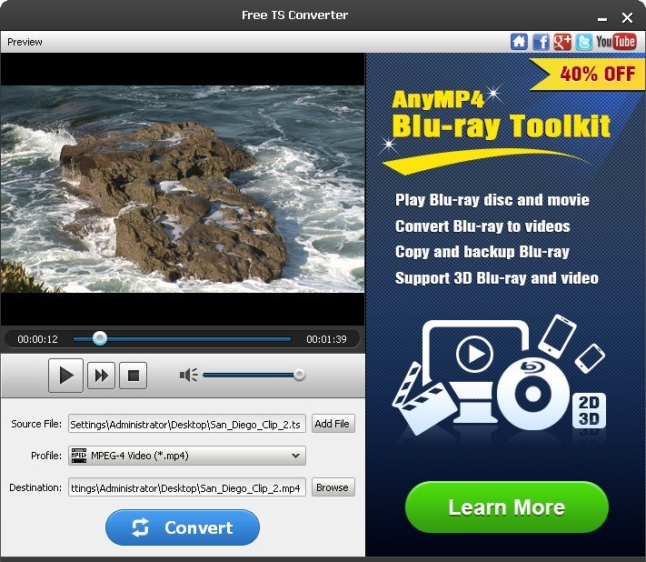Click the volume slider handle

point(299,375)
